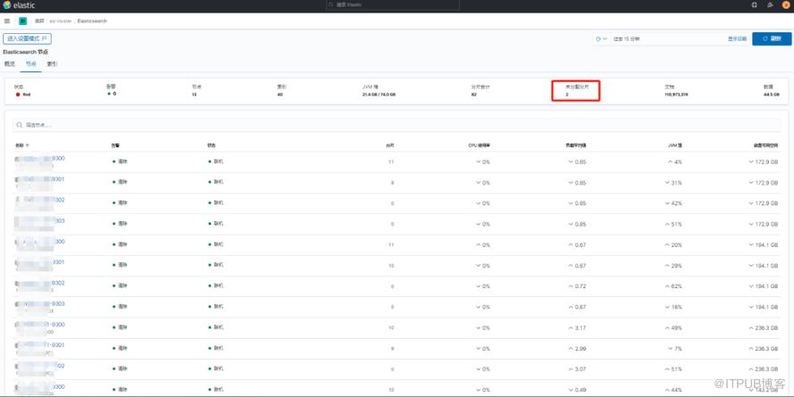Open the first node link ending 9300
This screenshot has width=794, height=397.
[x=54, y=159]
